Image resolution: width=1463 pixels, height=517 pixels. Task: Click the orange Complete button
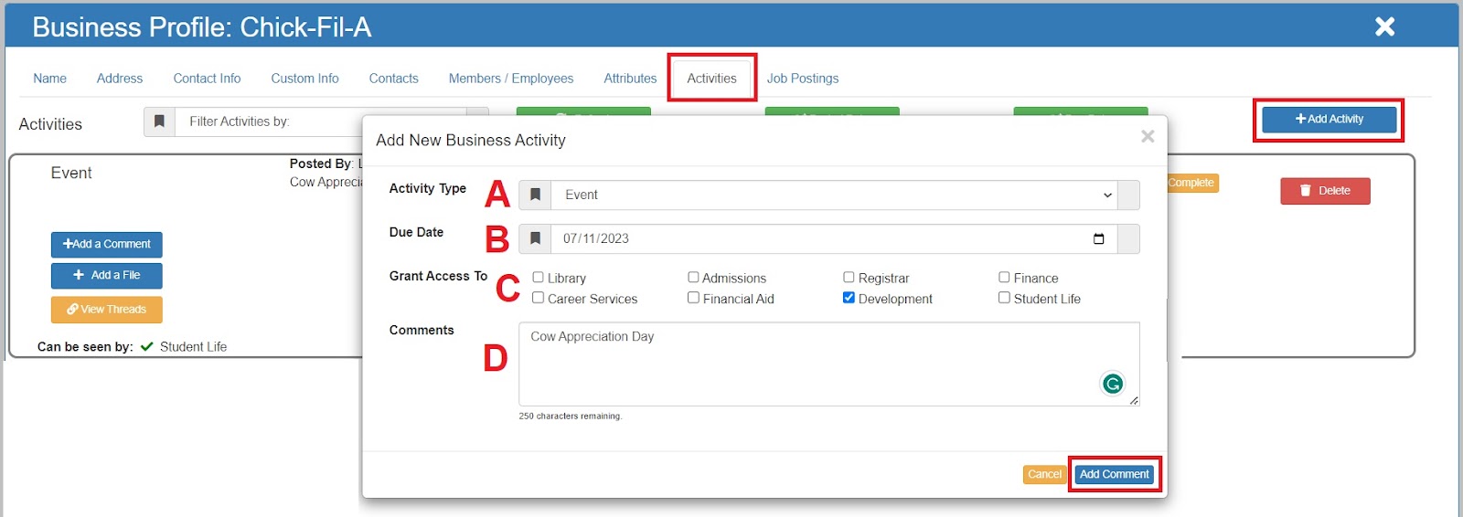(x=1191, y=183)
